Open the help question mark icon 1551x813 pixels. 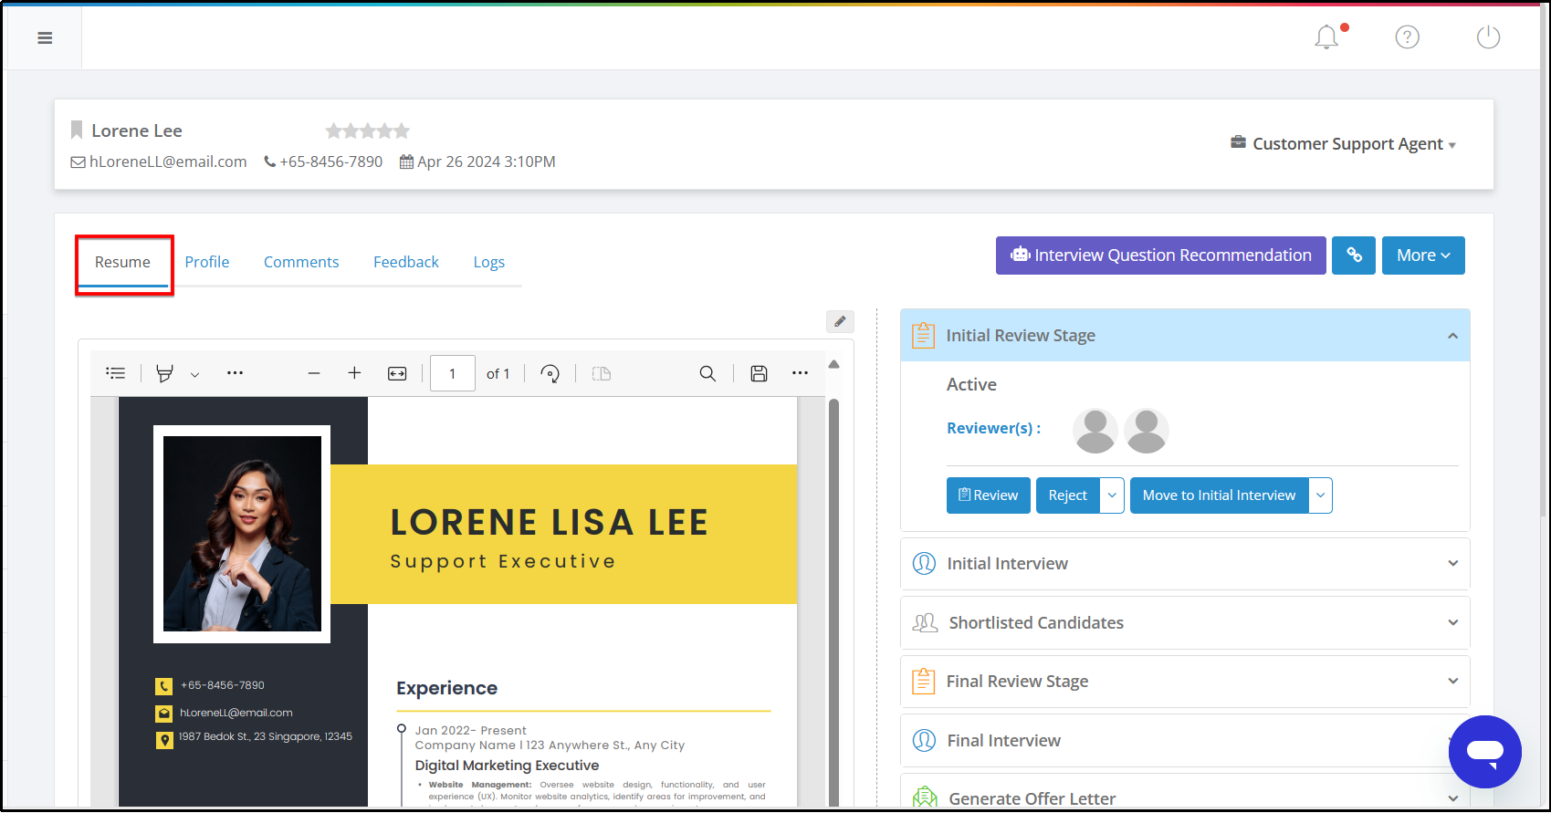click(x=1407, y=37)
